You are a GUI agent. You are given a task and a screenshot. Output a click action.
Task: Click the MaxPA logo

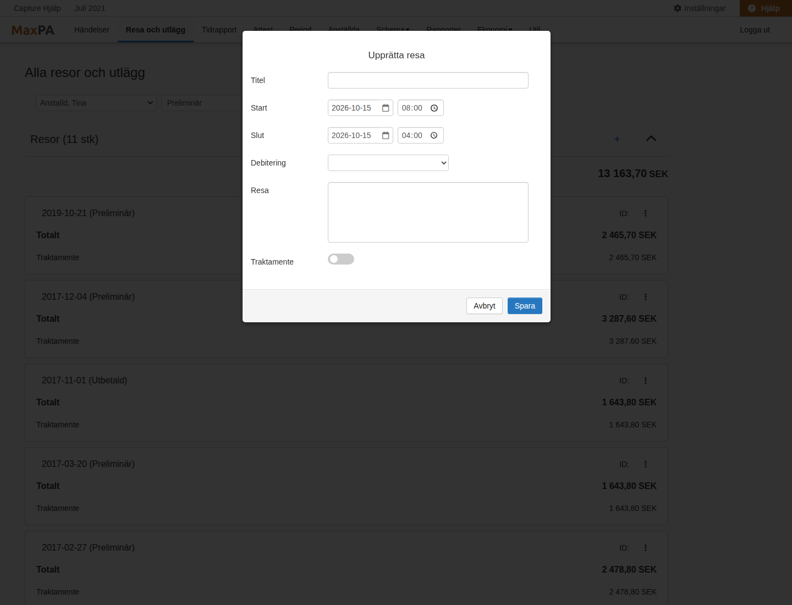pos(33,30)
